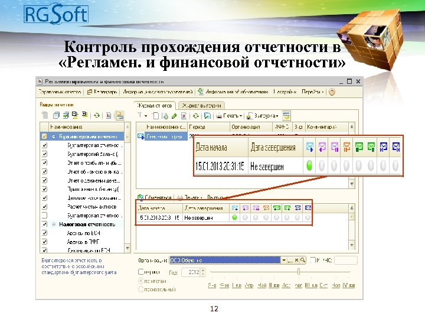425x319 pixels.
Task: Copy the report using the add-copy icon
Action: point(165,116)
